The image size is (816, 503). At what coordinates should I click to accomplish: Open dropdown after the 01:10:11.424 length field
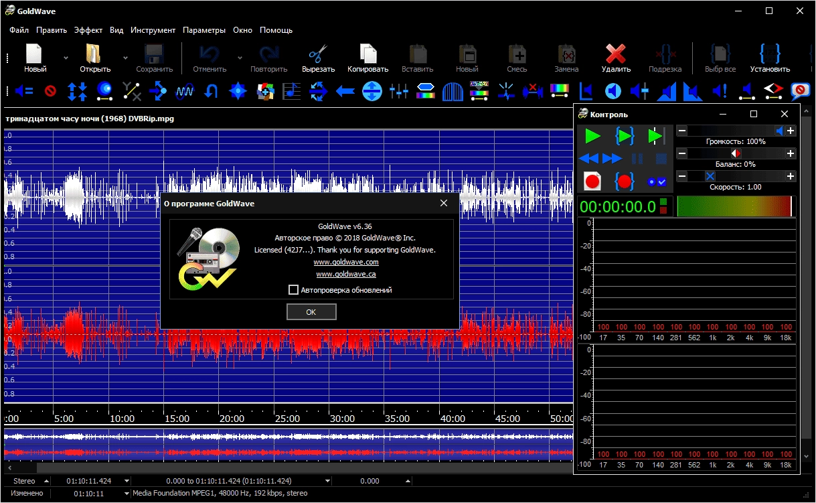pos(125,481)
